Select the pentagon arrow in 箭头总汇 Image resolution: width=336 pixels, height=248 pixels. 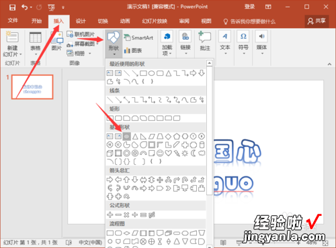(x=160, y=188)
